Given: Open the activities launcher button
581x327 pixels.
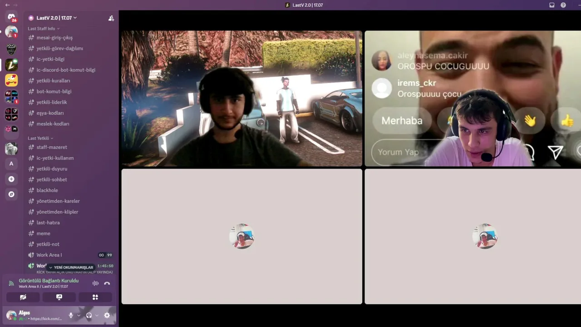Looking at the screenshot, I should pyautogui.click(x=95, y=297).
